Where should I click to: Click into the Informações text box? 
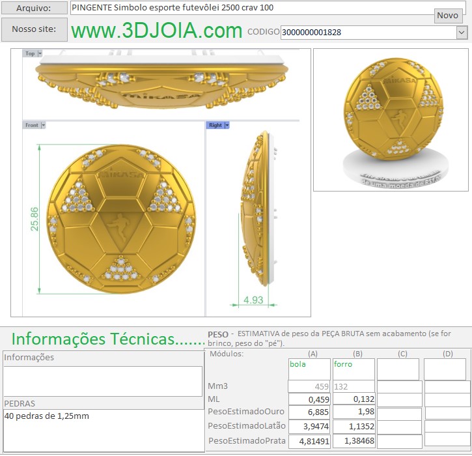(103, 381)
